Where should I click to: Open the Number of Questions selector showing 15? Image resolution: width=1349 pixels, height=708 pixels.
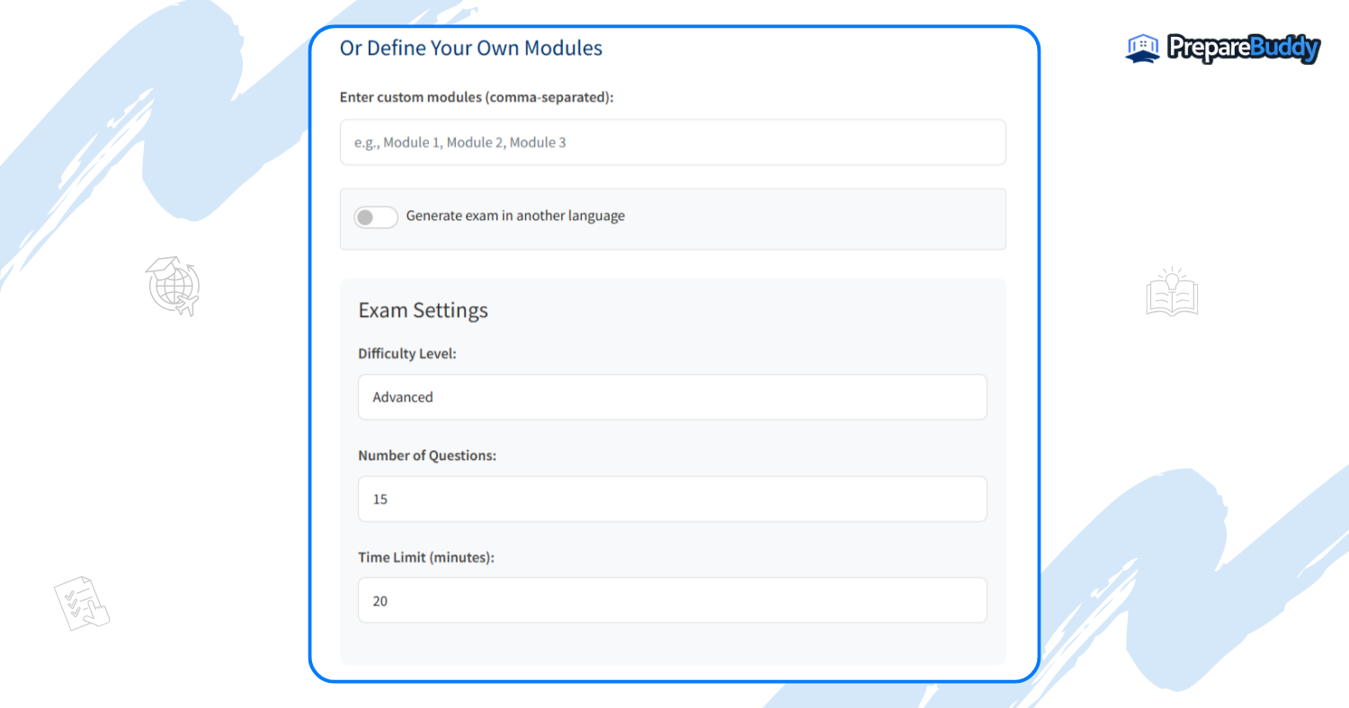click(x=673, y=499)
